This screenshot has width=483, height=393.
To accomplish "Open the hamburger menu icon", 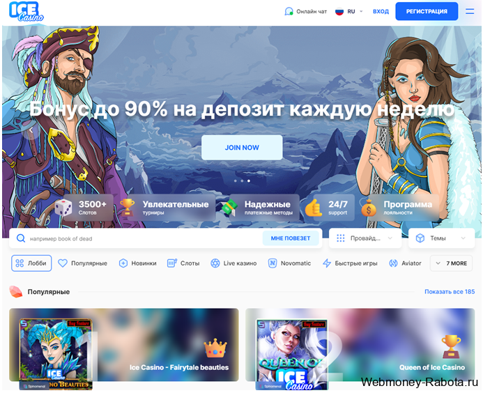I will (x=470, y=11).
